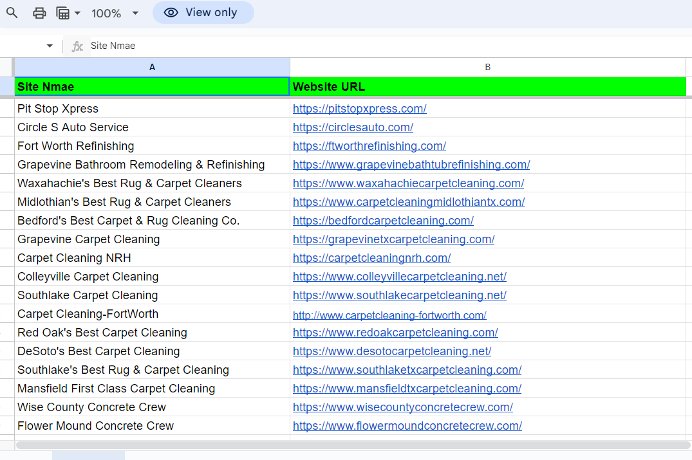
Task: Click the horizontal scrollbar at the bottom
Action: coord(353,445)
